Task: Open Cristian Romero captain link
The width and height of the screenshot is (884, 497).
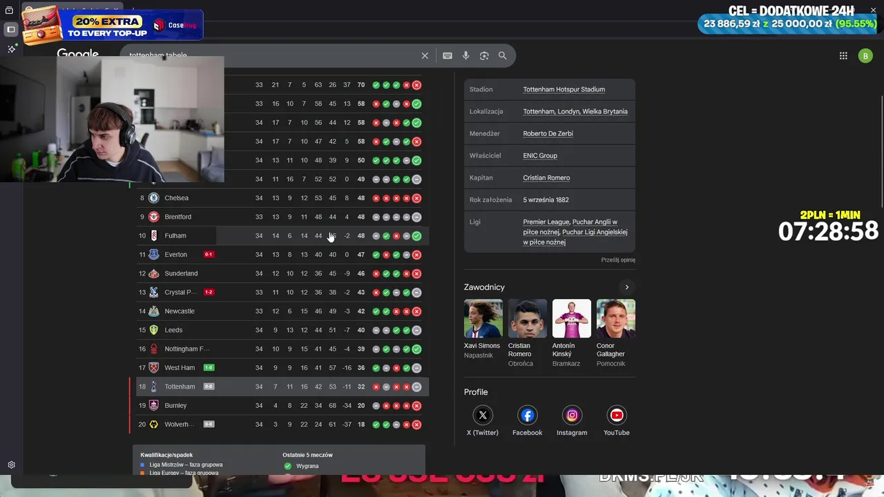Action: [546, 177]
